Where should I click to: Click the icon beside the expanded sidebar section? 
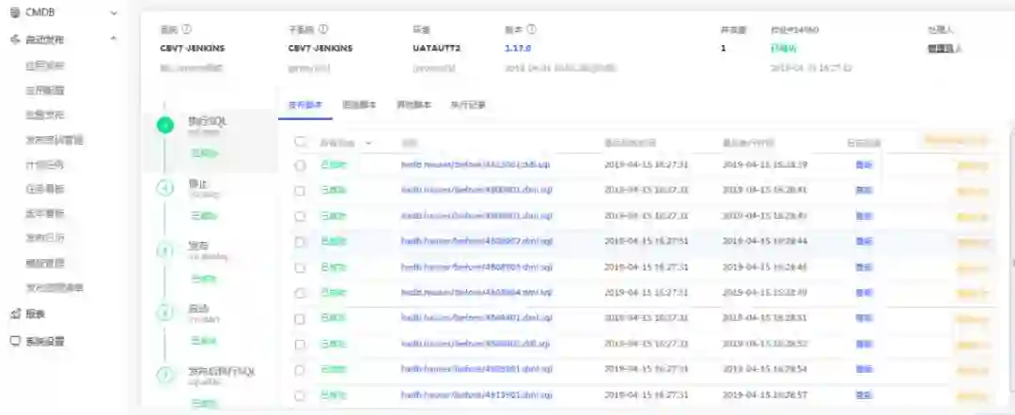[14, 39]
